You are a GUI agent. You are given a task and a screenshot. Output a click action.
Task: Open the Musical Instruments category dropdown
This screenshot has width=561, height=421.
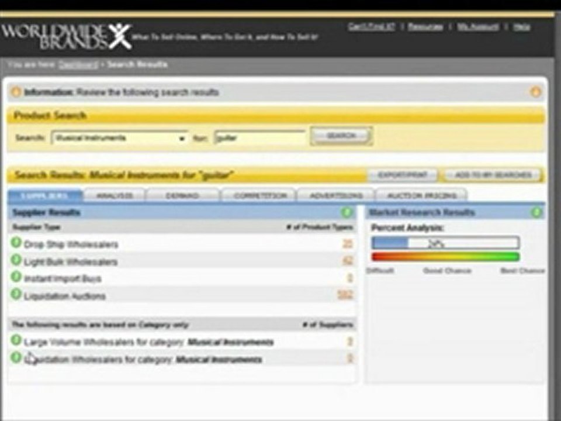tap(120, 138)
